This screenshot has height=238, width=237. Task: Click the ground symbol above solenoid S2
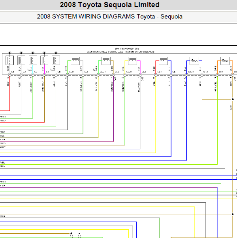pyautogui.click(x=21, y=52)
